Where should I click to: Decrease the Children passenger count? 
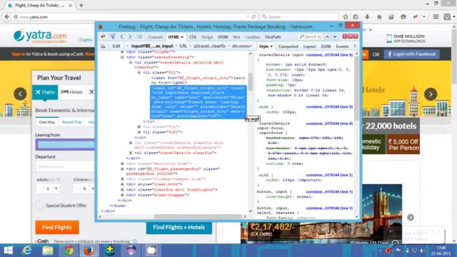click(77, 188)
